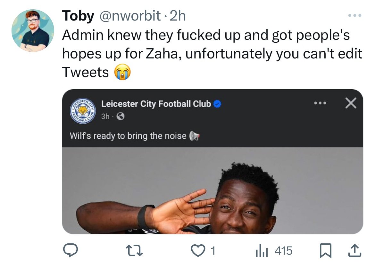Open the @nworbit handle link
The width and height of the screenshot is (375, 271).
[x=130, y=16]
